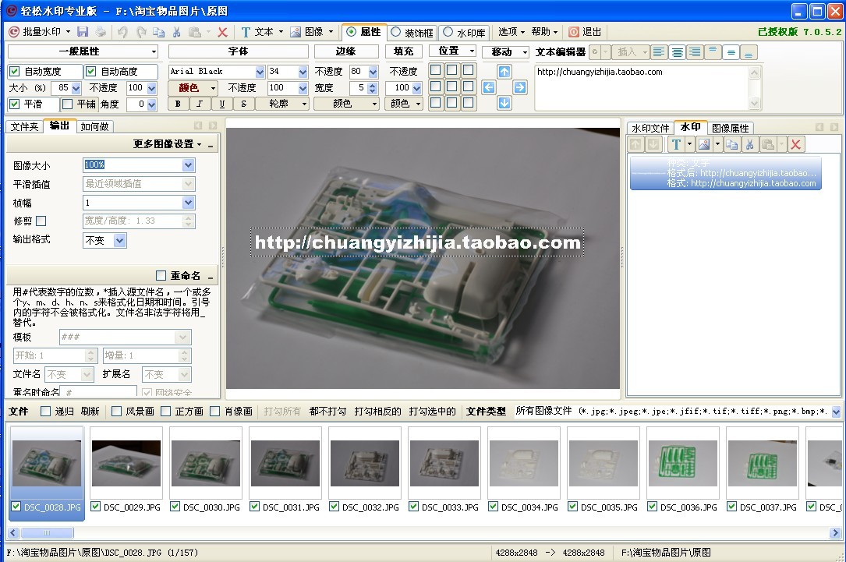
Task: Align text left in text editor
Action: coord(659,51)
